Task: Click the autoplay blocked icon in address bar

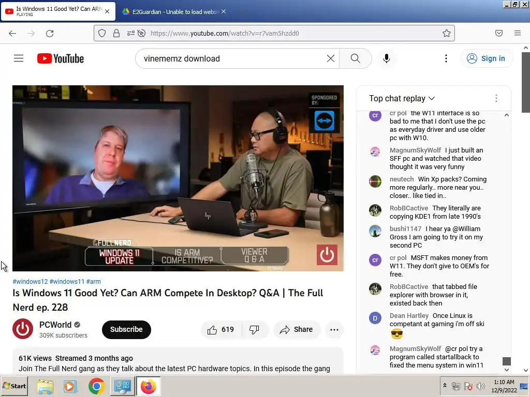Action: click(141, 33)
